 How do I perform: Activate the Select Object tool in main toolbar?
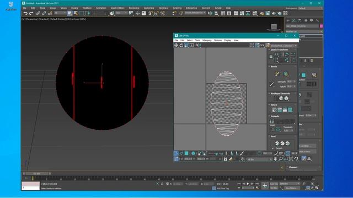tap(70, 13)
